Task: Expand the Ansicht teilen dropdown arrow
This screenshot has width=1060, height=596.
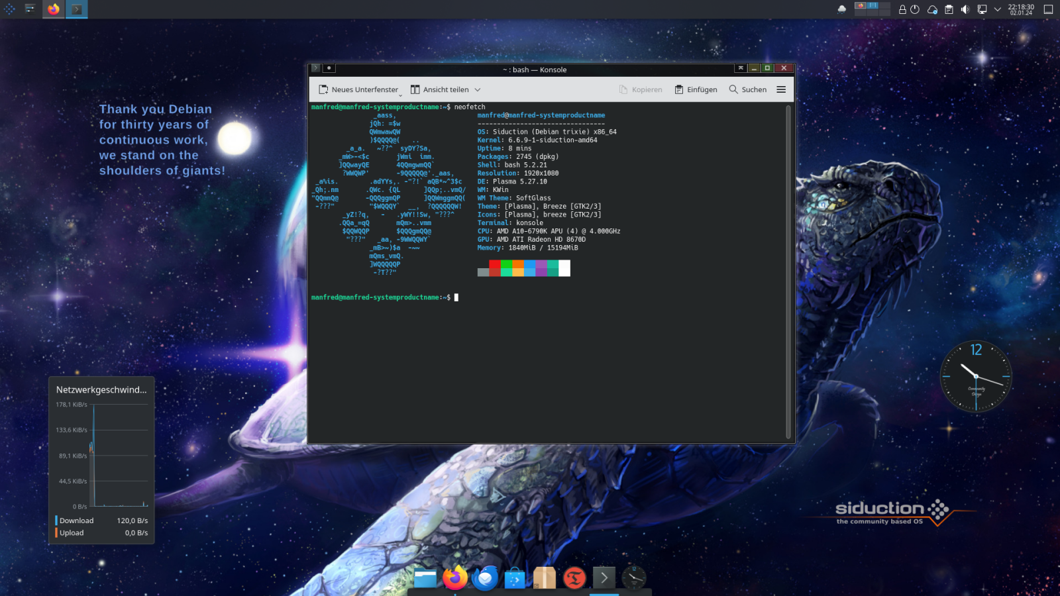Action: (x=478, y=89)
